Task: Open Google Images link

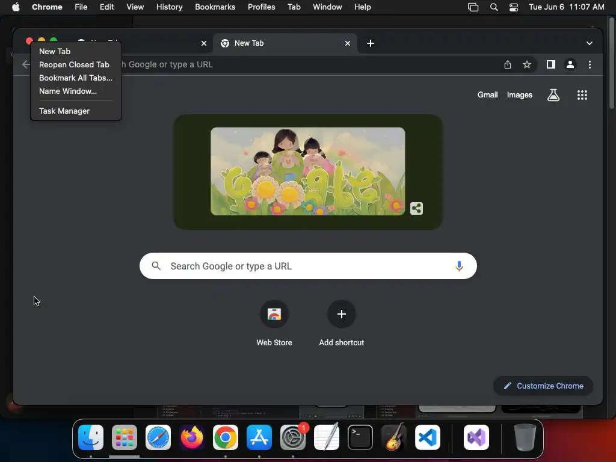Action: (x=519, y=94)
